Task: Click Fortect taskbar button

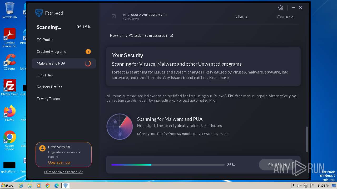Action: (66, 186)
